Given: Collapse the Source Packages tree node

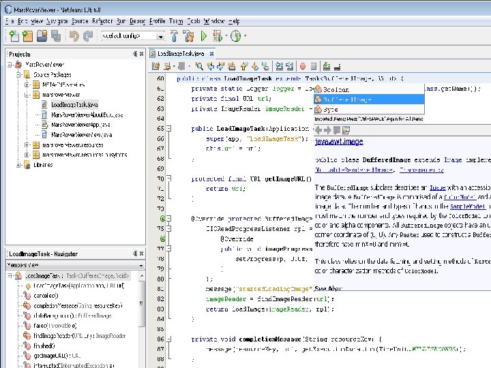Looking at the screenshot, I should [x=18, y=75].
